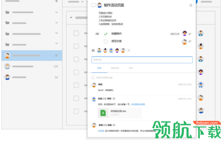Click the 12:05 comment timestamp
The width and height of the screenshot is (221, 141).
tap(185, 84)
